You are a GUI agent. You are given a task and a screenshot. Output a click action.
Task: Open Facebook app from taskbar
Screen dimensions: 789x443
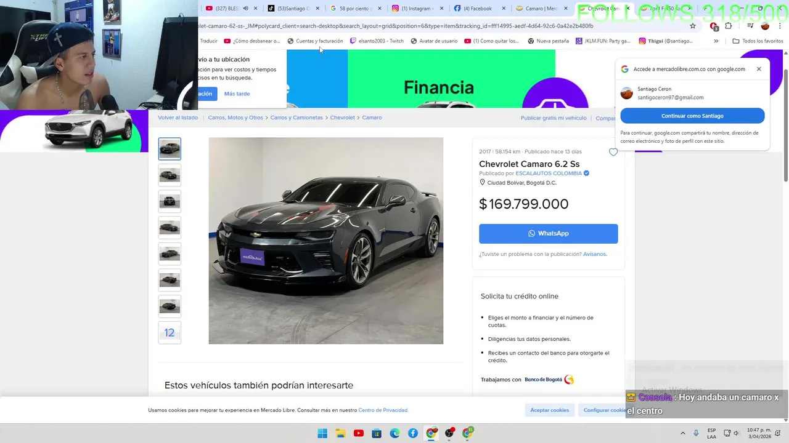click(x=413, y=433)
